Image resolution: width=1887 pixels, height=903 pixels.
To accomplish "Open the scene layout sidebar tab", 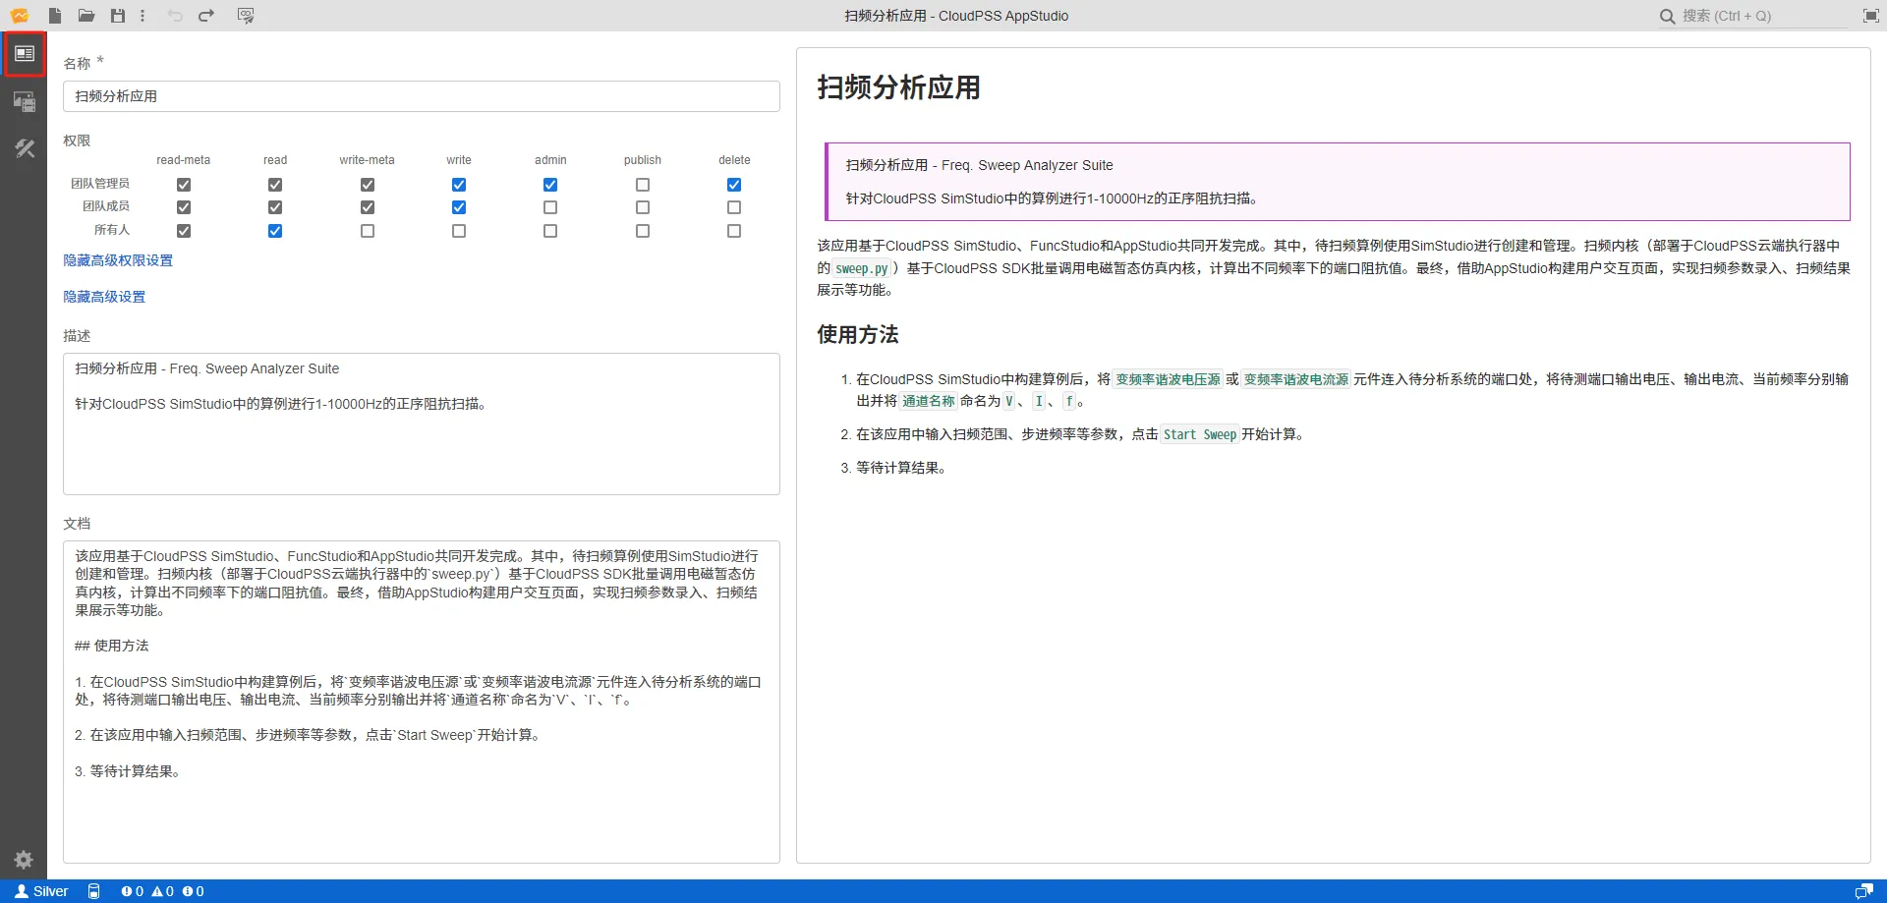I will coord(25,101).
